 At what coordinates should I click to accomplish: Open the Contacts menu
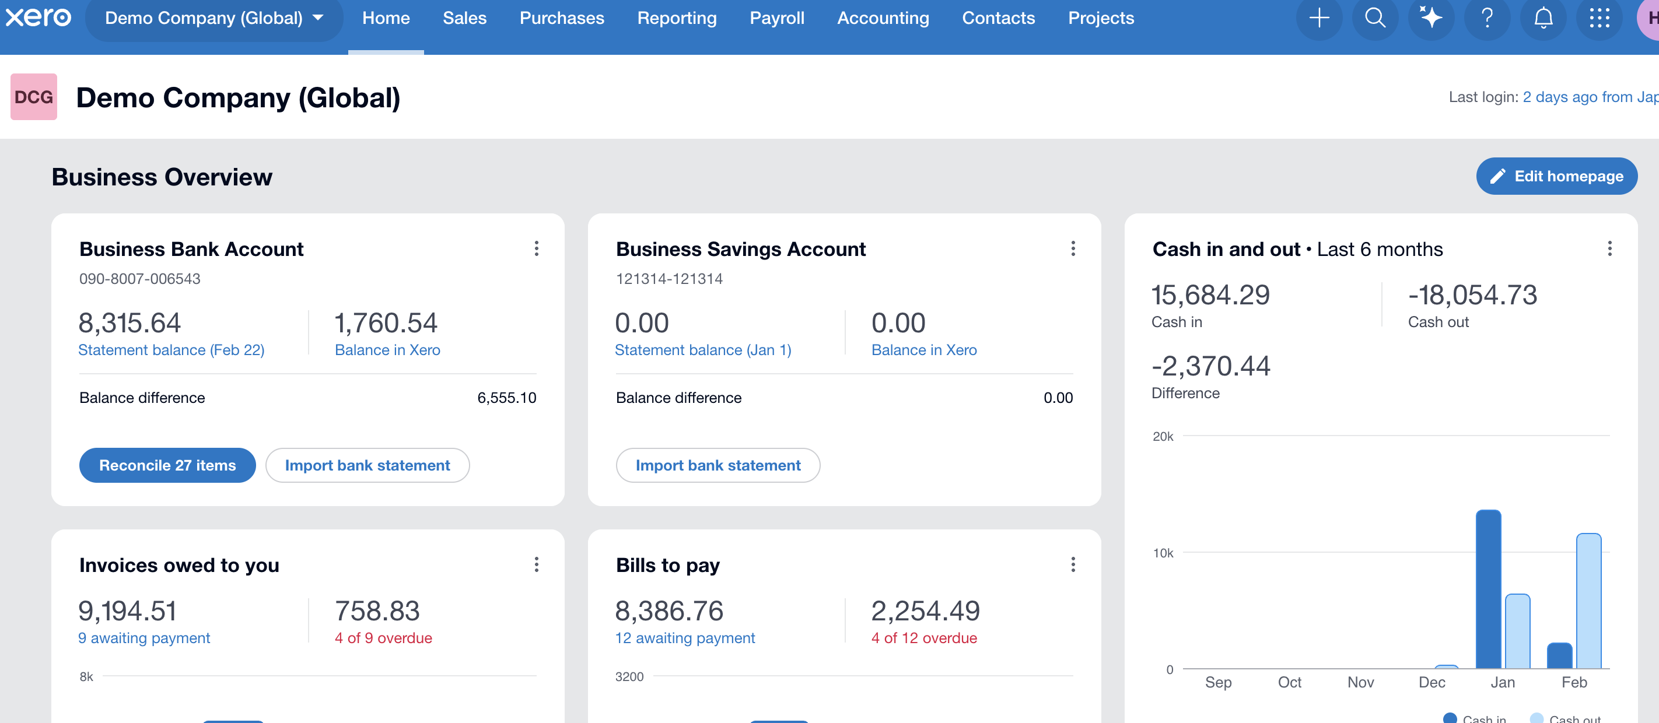(998, 18)
